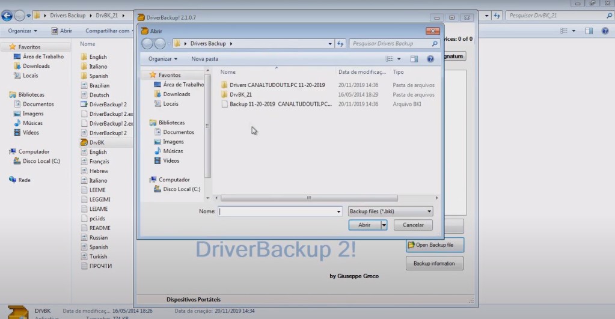
Task: Sort dialog list by Tipo column
Action: 398,72
